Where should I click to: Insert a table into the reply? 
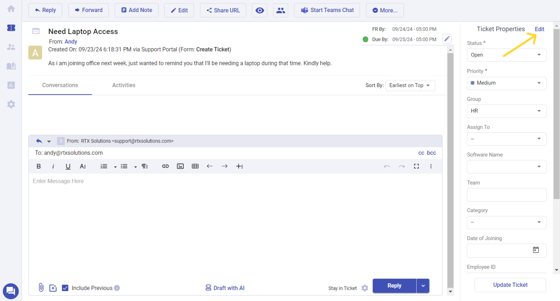click(x=195, y=166)
